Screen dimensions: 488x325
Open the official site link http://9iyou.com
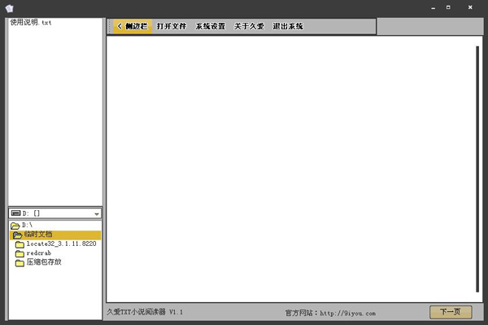347,313
